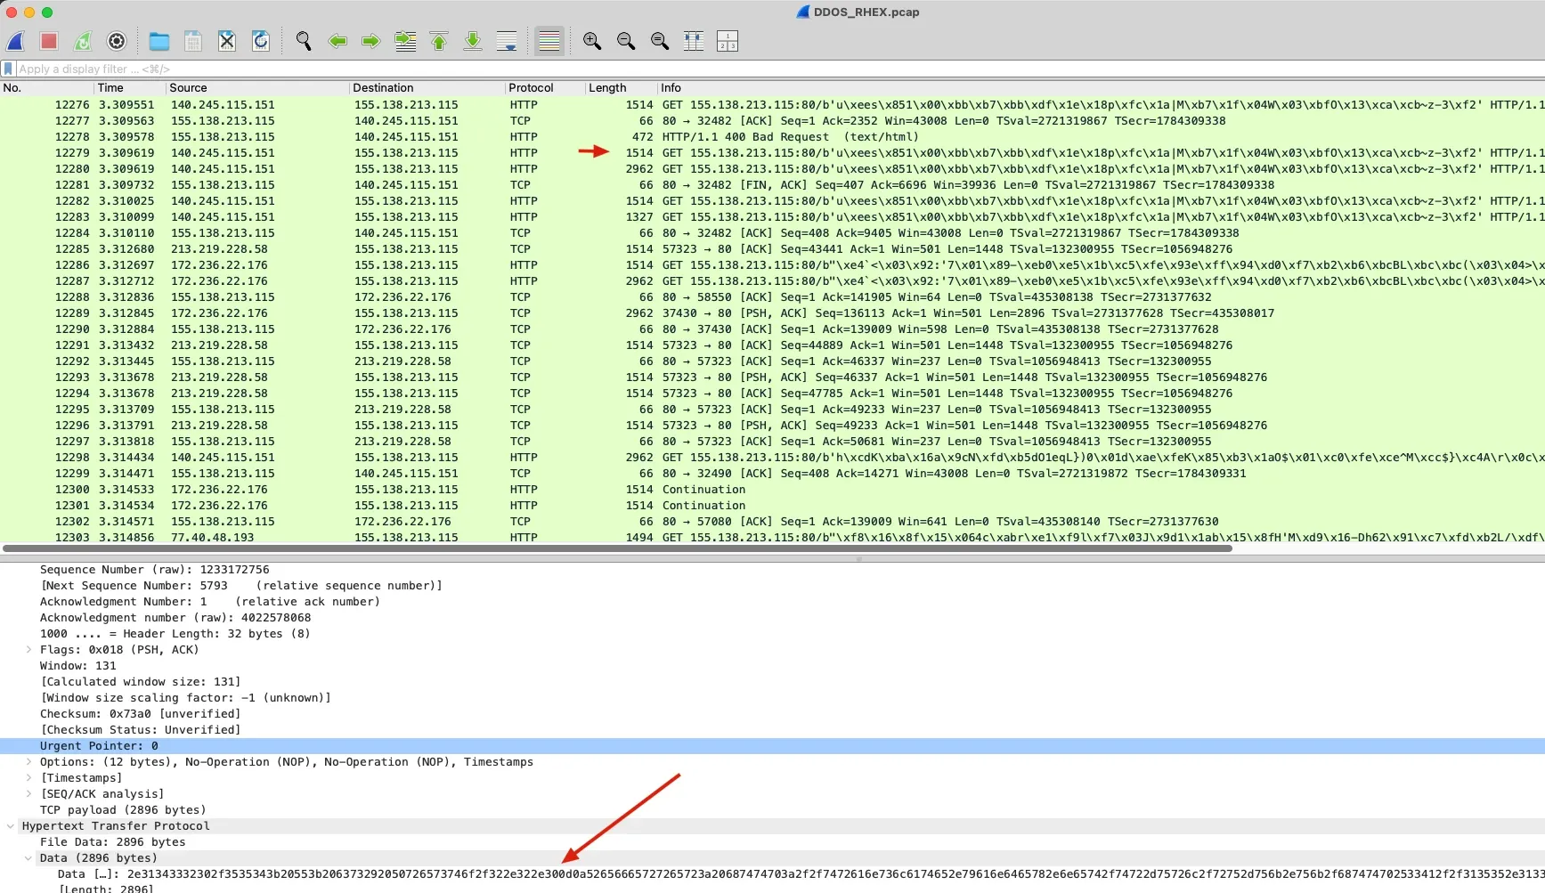Open capture options gear icon
The width and height of the screenshot is (1545, 893).
point(117,41)
